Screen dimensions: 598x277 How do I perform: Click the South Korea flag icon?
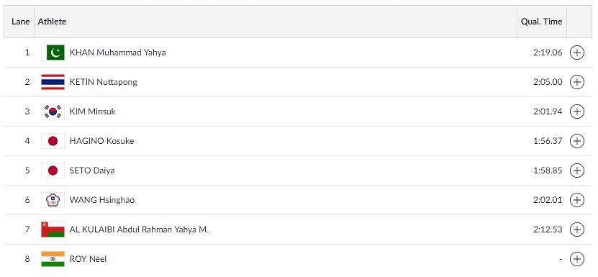[53, 112]
